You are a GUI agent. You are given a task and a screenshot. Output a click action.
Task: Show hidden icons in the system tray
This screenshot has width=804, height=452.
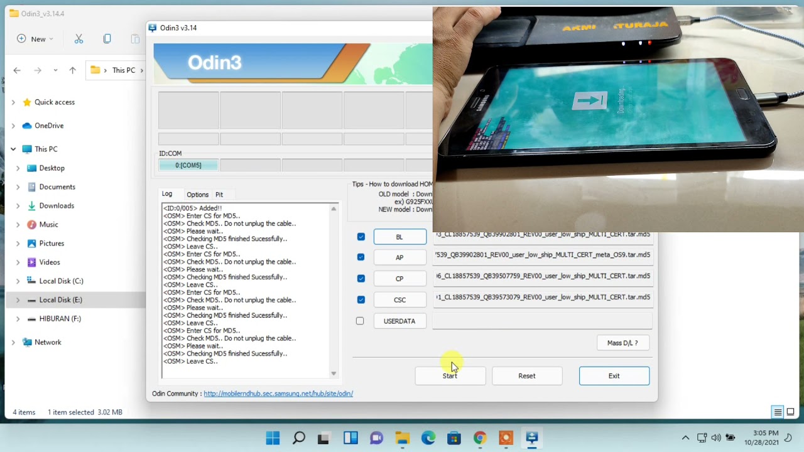(x=685, y=438)
